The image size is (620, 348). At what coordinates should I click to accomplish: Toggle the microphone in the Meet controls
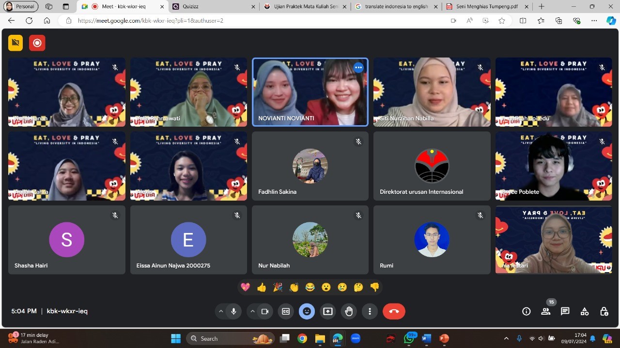tap(233, 311)
